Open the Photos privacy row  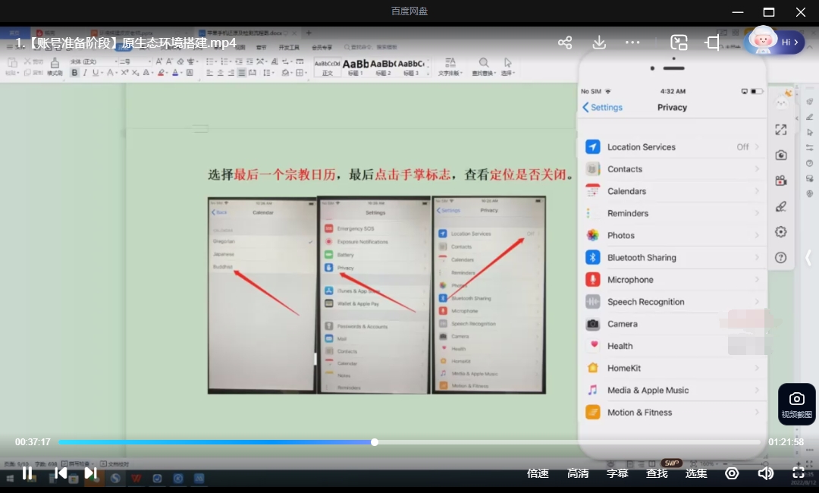point(672,236)
